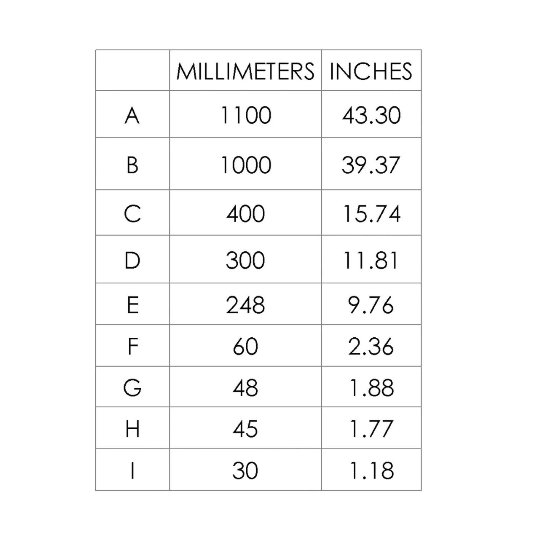Select row label A
This screenshot has height=536, width=536.
point(132,116)
